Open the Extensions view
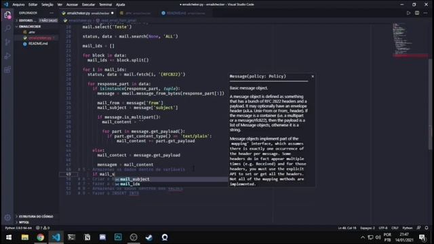The height and width of the screenshot is (244, 434). point(7,69)
